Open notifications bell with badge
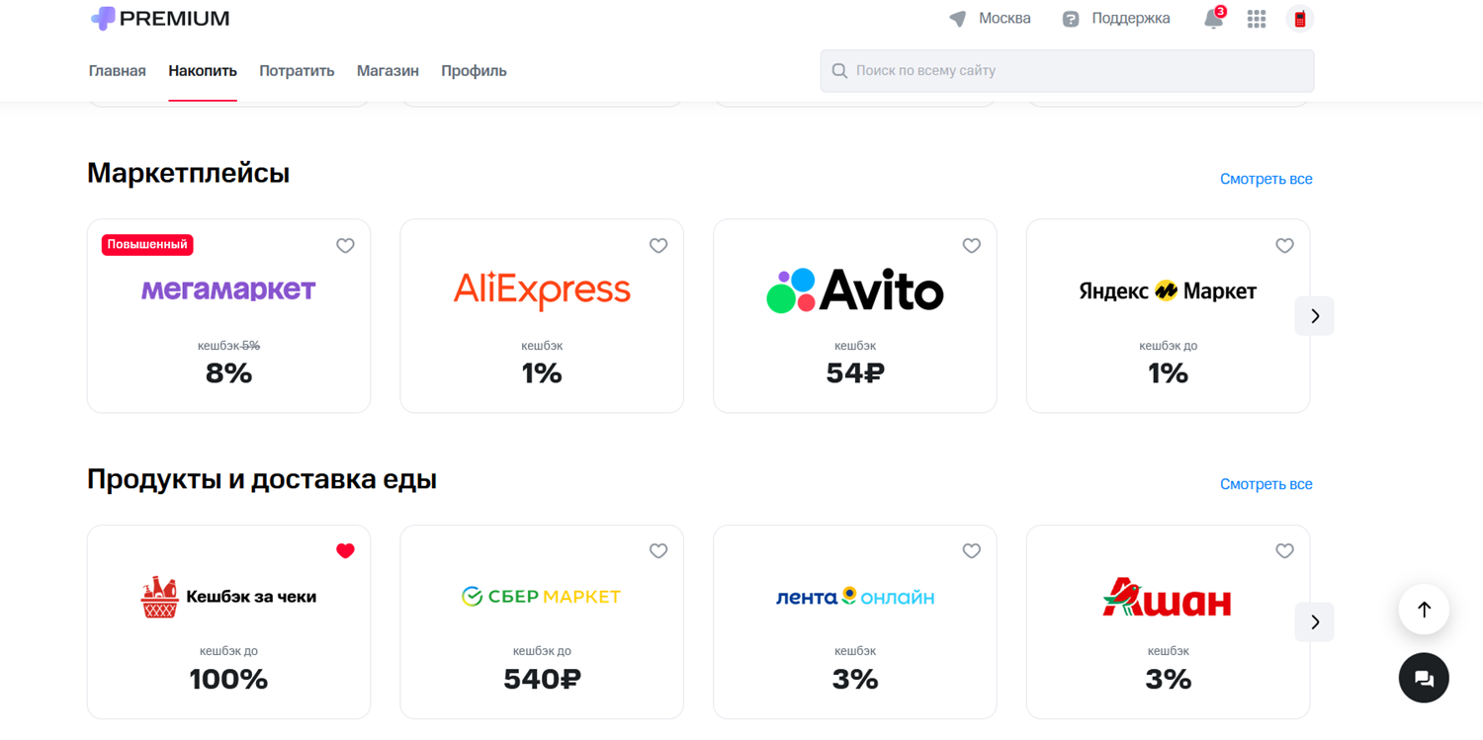Screen dimensions: 1483x740 [1214, 18]
